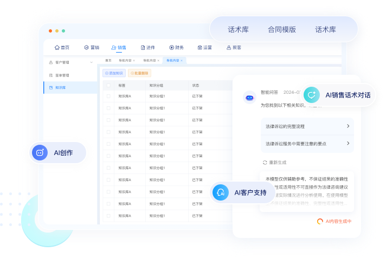Image resolution: width=386 pixels, height=264 pixels.
Task: Click the AI创作 robot icon
Action: [x=40, y=153]
